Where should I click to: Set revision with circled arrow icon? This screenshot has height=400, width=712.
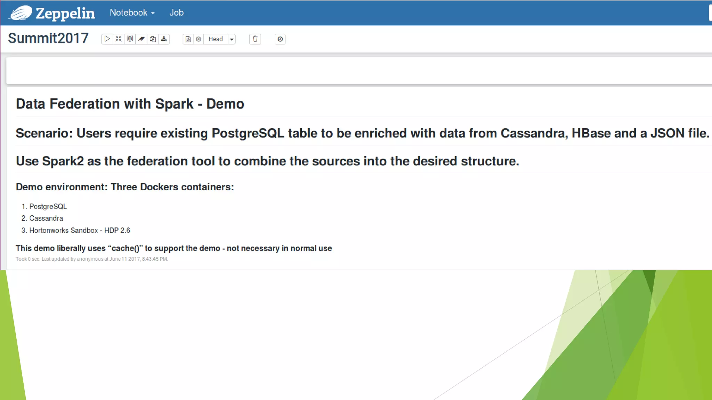199,39
